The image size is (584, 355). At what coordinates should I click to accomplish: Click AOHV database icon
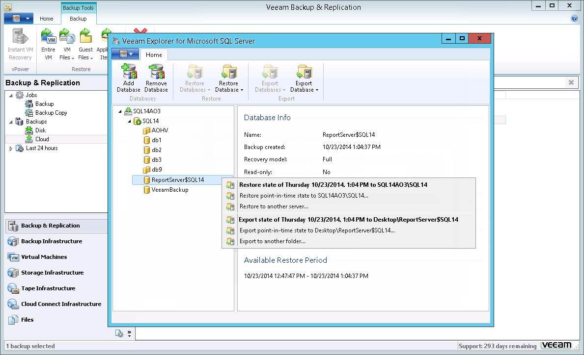[147, 130]
